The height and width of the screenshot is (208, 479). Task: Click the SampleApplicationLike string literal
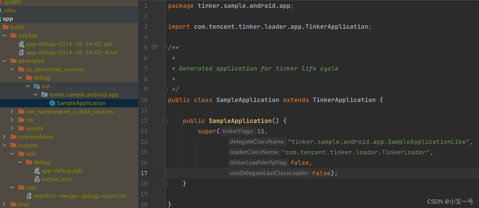pyautogui.click(x=379, y=142)
